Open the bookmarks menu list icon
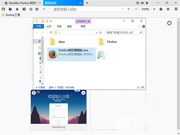 click(37, 9)
